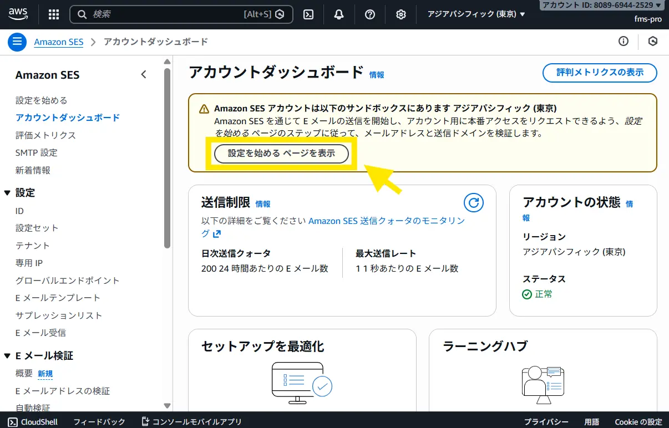Click the AWS logo home icon
Screen dimensions: 669x428
pos(19,14)
